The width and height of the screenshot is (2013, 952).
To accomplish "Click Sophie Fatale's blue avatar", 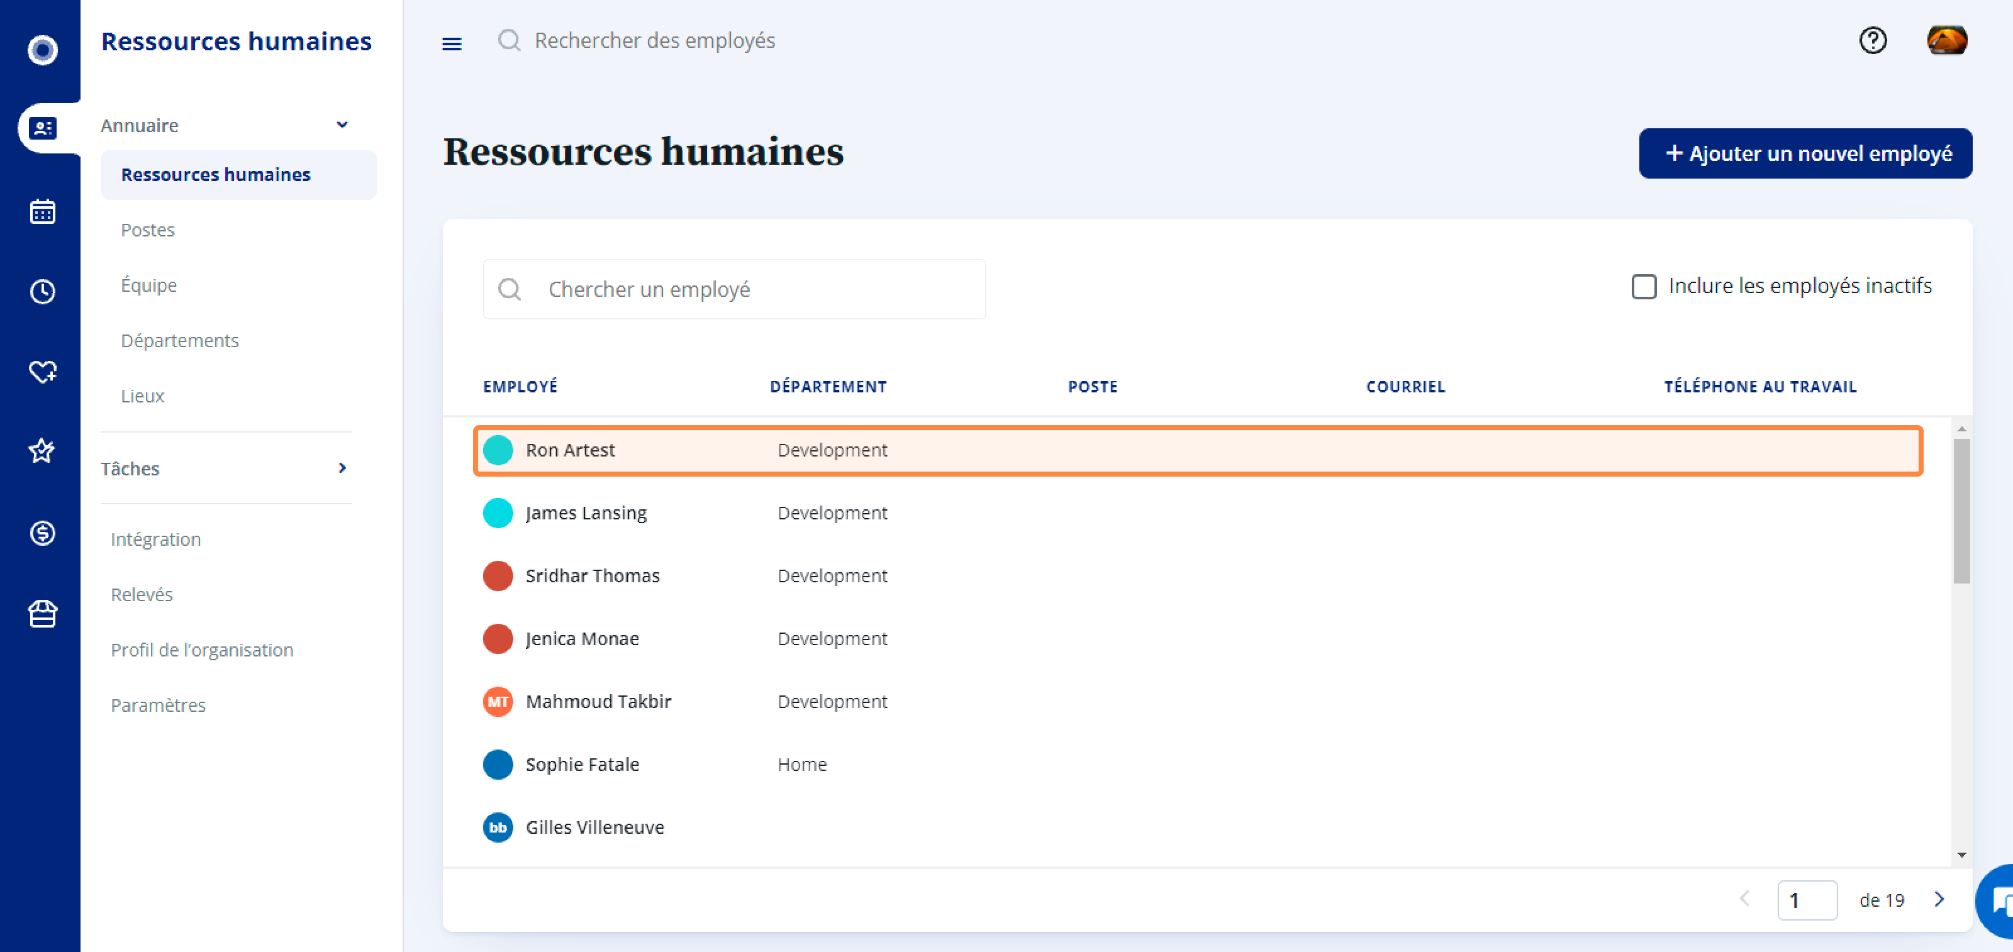I will tap(498, 765).
